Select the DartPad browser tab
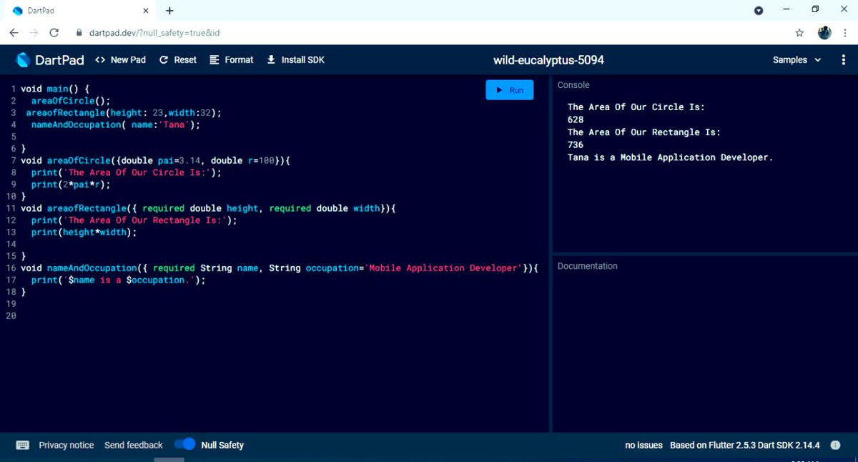 (x=80, y=11)
